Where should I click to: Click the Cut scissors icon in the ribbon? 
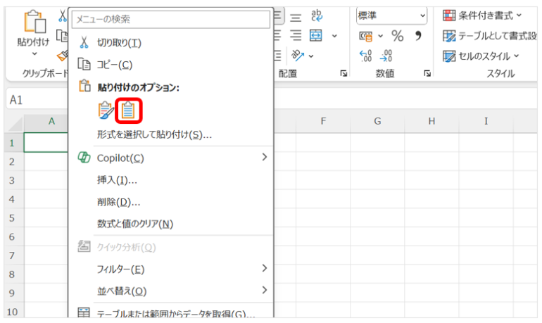tap(63, 15)
